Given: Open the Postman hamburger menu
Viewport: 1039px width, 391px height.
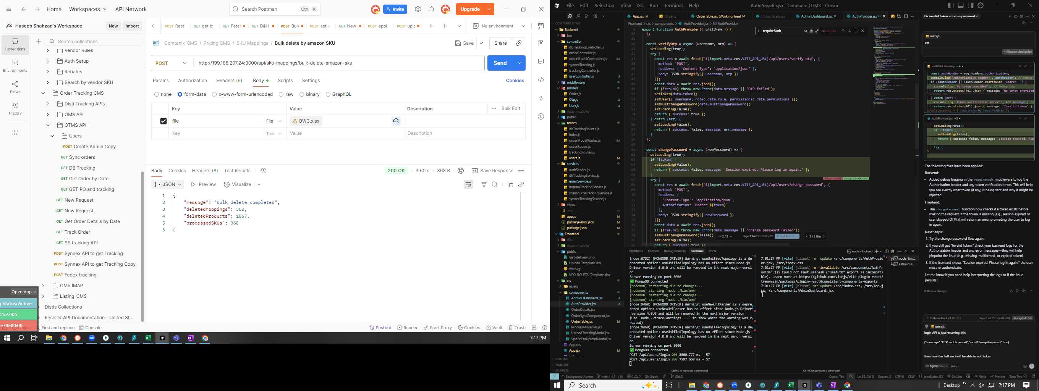Looking at the screenshot, I should pyautogui.click(x=9, y=9).
